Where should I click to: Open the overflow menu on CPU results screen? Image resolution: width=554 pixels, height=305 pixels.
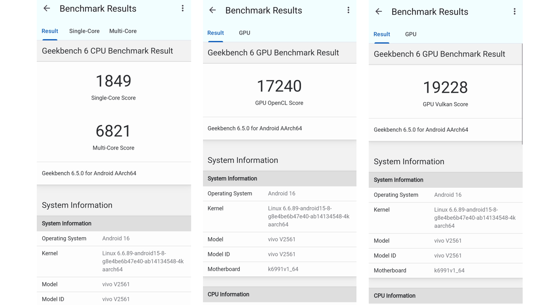[x=182, y=8]
